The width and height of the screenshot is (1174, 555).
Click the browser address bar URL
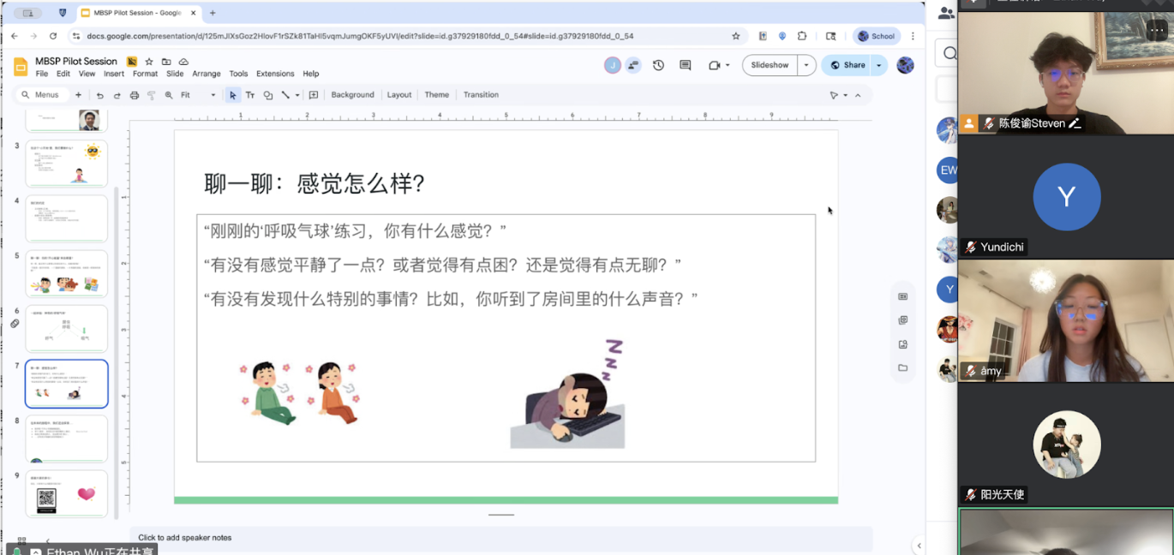(x=360, y=36)
